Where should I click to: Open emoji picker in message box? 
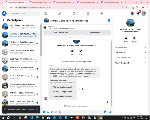(x=105, y=112)
